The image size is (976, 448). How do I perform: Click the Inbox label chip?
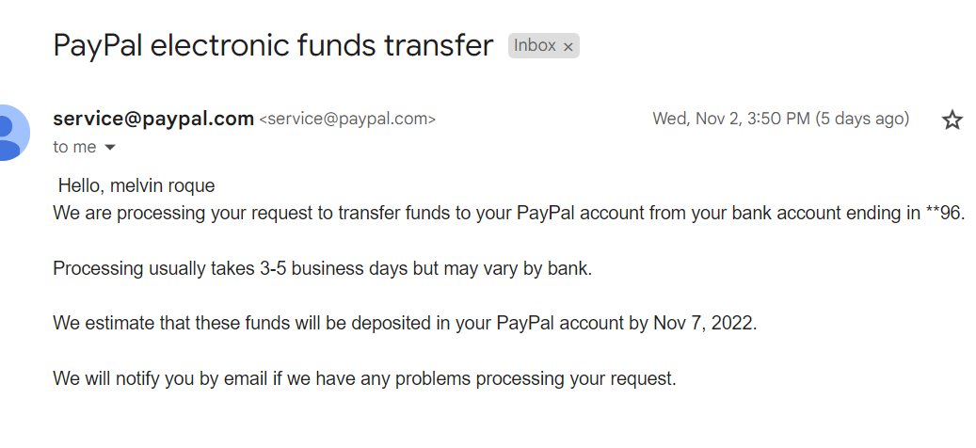click(534, 45)
